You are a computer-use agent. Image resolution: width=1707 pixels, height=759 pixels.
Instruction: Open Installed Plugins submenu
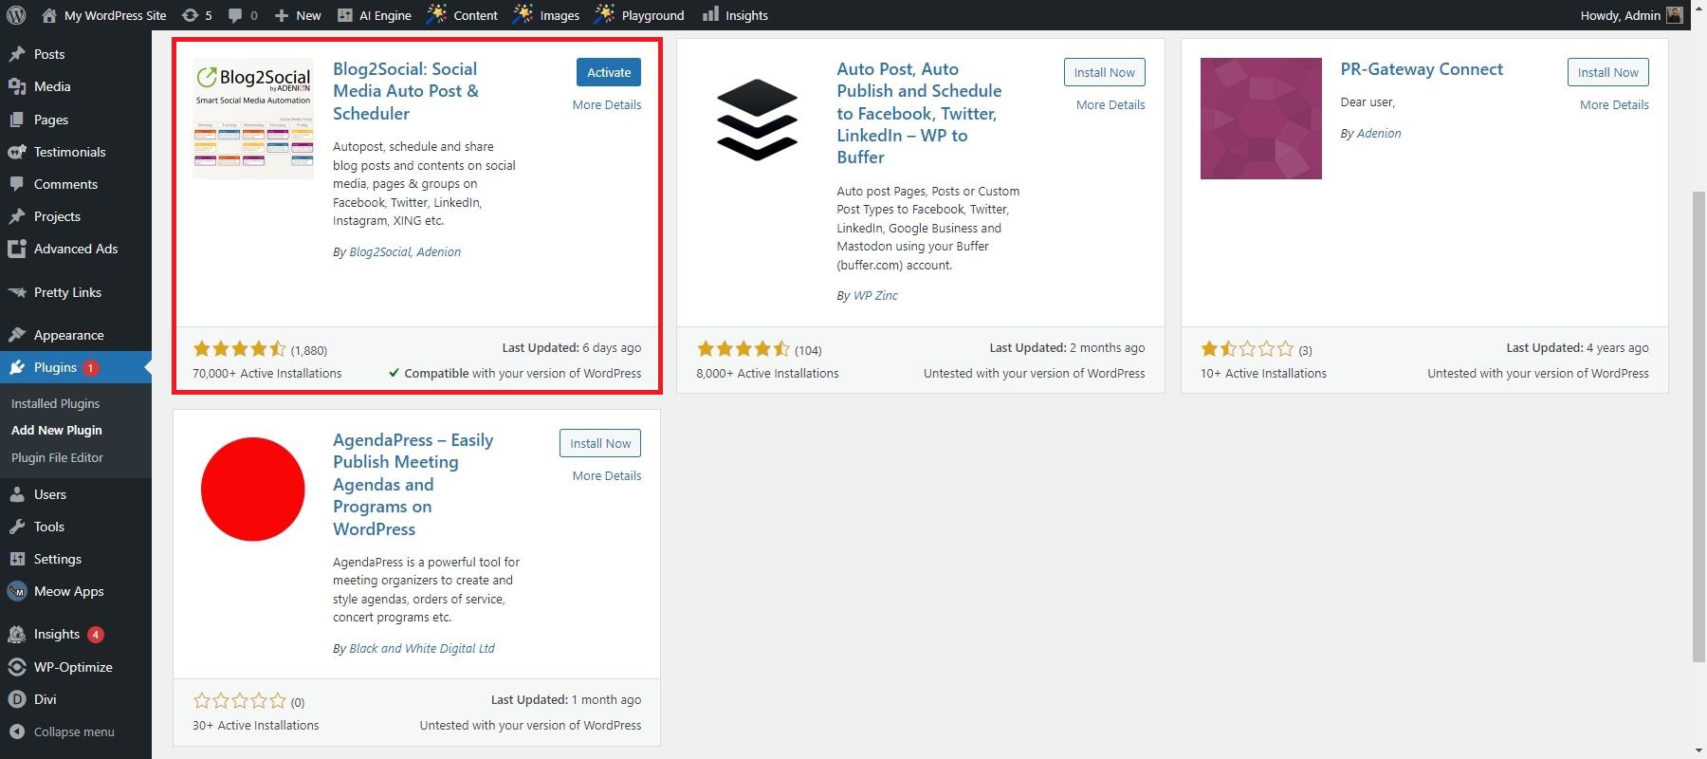(55, 403)
